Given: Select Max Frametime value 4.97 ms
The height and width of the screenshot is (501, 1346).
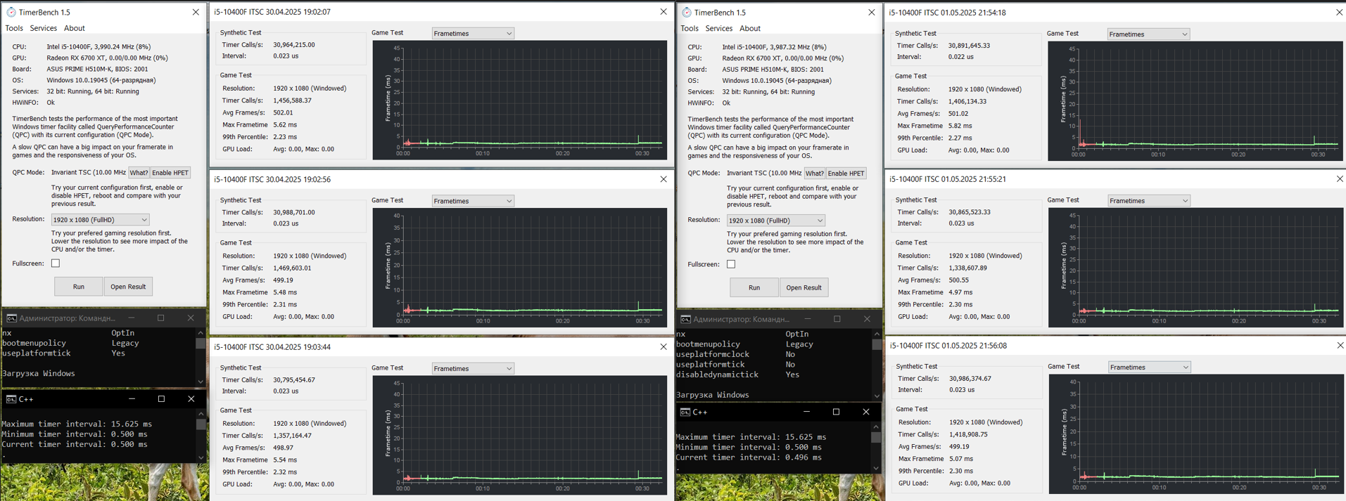Looking at the screenshot, I should coord(960,292).
